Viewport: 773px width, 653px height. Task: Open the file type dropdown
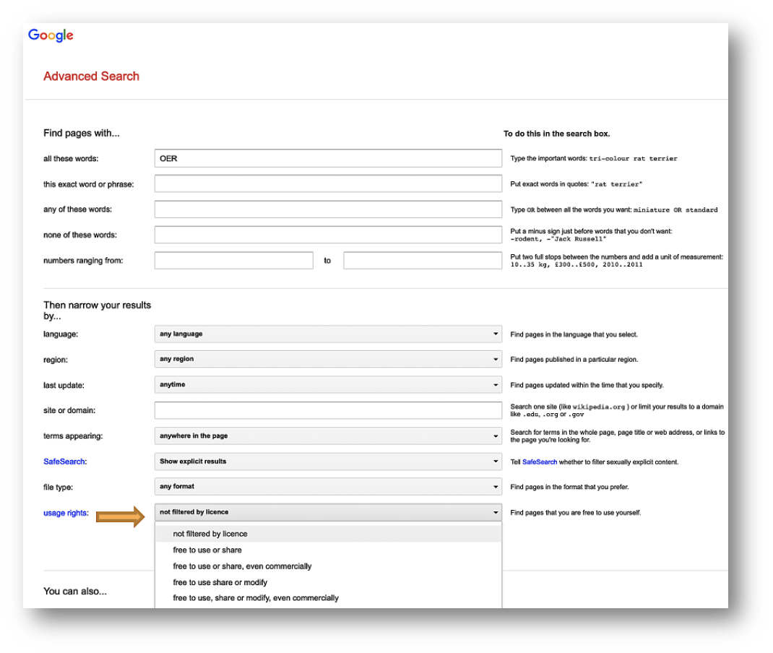(x=327, y=486)
